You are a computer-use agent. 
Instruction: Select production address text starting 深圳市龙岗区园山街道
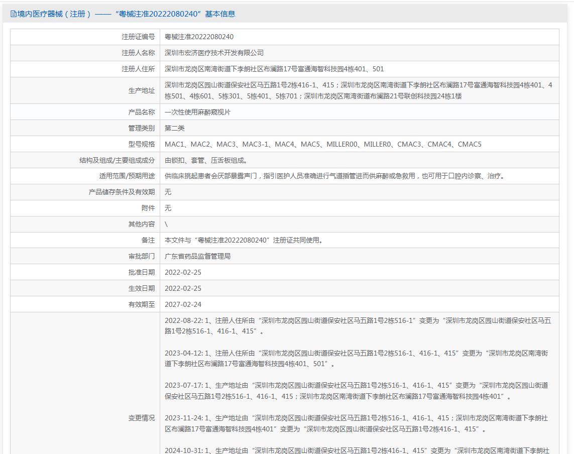359,90
